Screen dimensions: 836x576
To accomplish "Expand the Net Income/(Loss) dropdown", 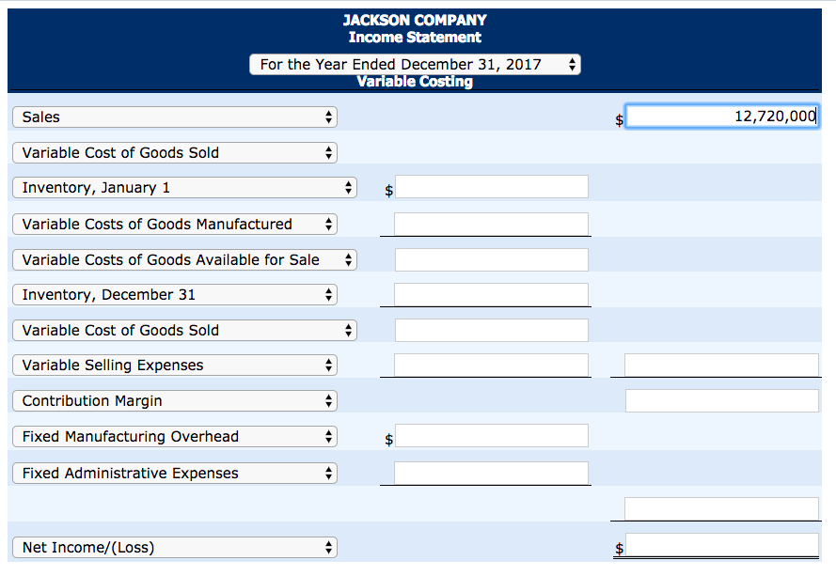I will click(x=175, y=548).
